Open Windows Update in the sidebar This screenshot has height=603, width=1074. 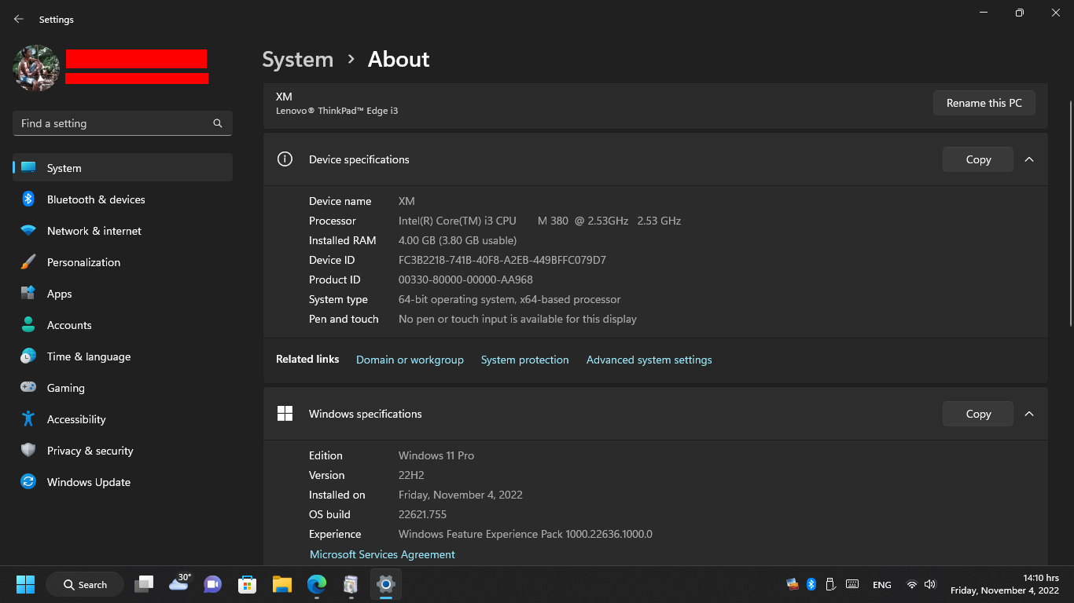123,482
